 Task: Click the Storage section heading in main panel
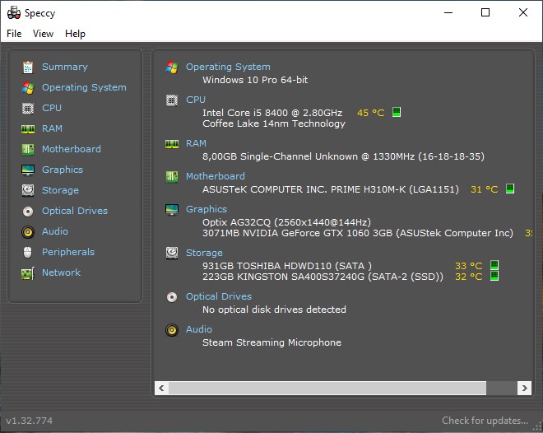[x=204, y=253]
